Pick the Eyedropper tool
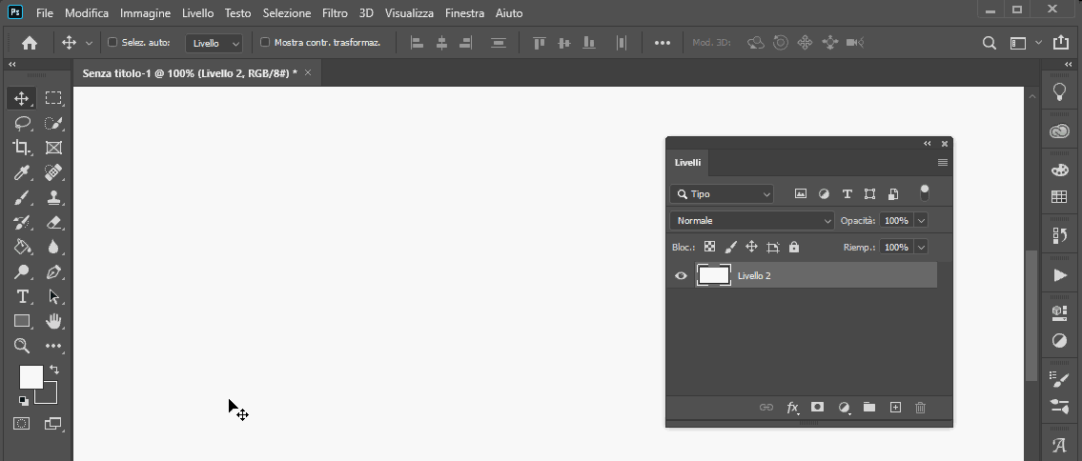 coord(21,172)
